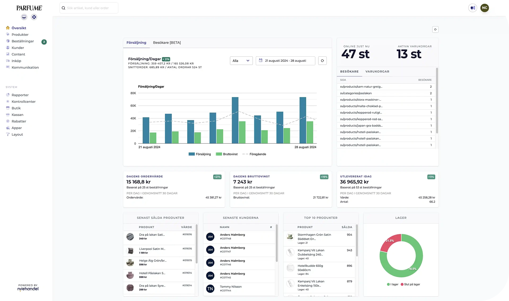The width and height of the screenshot is (509, 301).
Task: Toggle the Bruttovinst legend in the chart
Action: coord(227,154)
